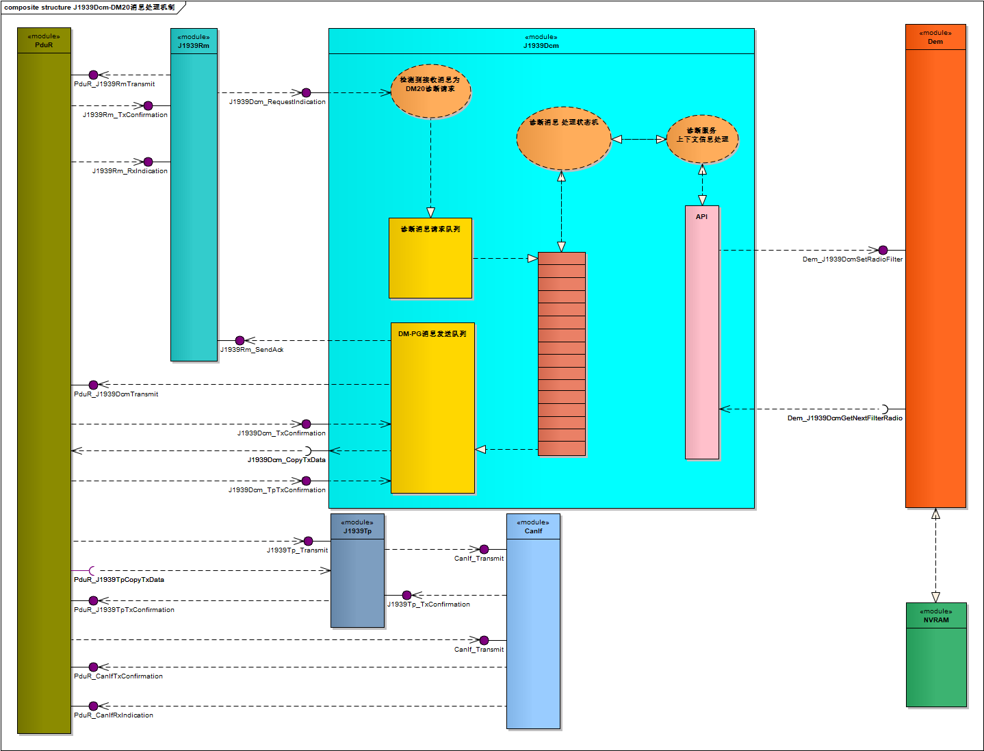Select the Dem_J1939DcmSetRadioFilter port circle
Screen dimensions: 984x751
coord(883,250)
